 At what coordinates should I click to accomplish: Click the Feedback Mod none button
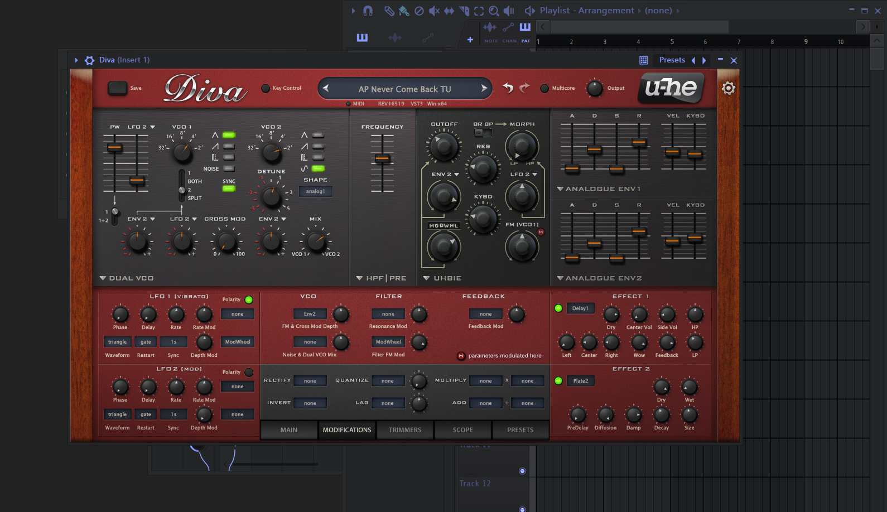pos(486,314)
